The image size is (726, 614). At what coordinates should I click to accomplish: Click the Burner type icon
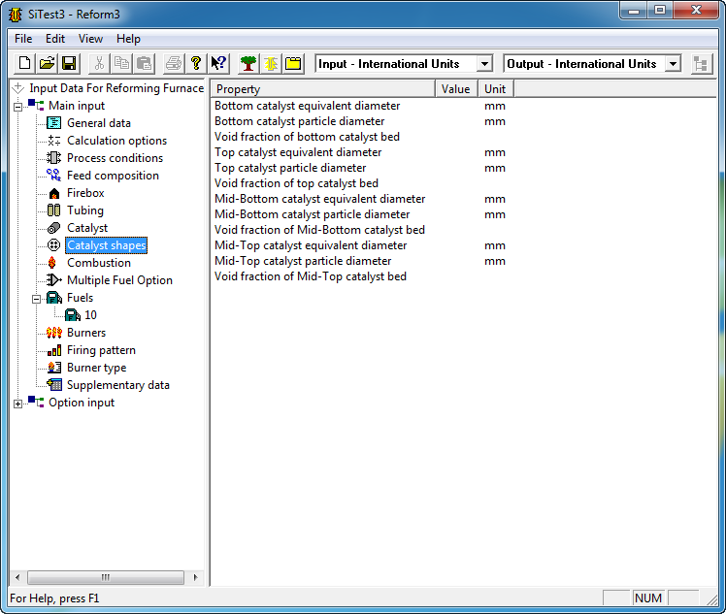click(54, 368)
